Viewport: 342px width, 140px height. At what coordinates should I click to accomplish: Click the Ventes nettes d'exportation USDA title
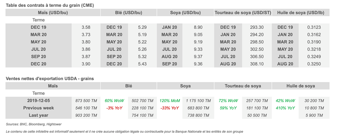click(50, 79)
